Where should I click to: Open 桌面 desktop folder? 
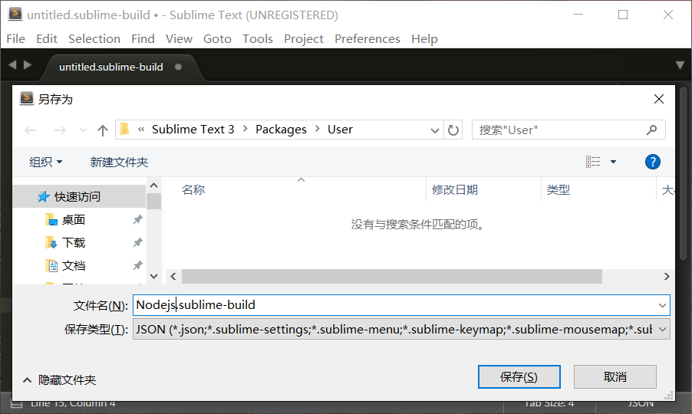73,219
